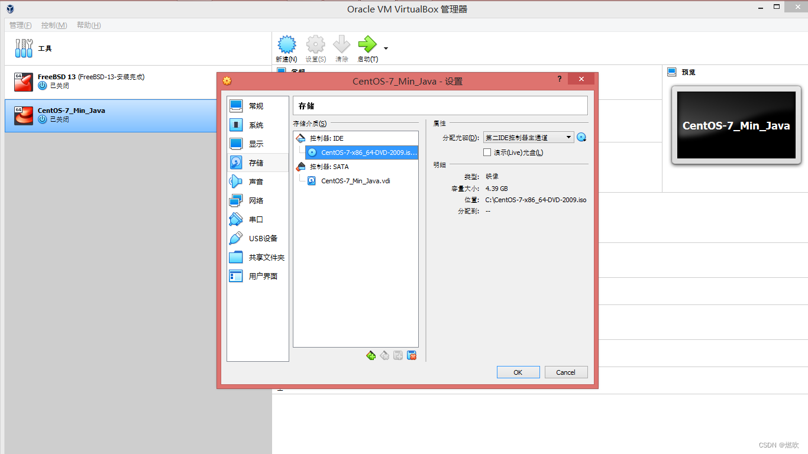
Task: Open the 串口 (Serial ports) settings category
Action: [258, 219]
